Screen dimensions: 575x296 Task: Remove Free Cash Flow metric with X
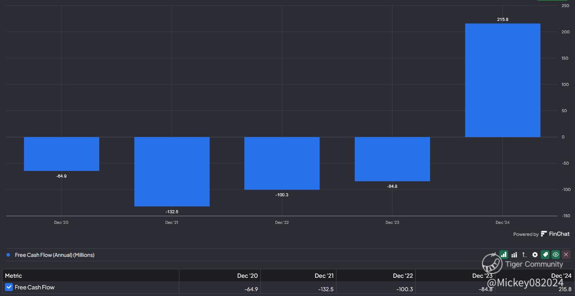point(566,255)
